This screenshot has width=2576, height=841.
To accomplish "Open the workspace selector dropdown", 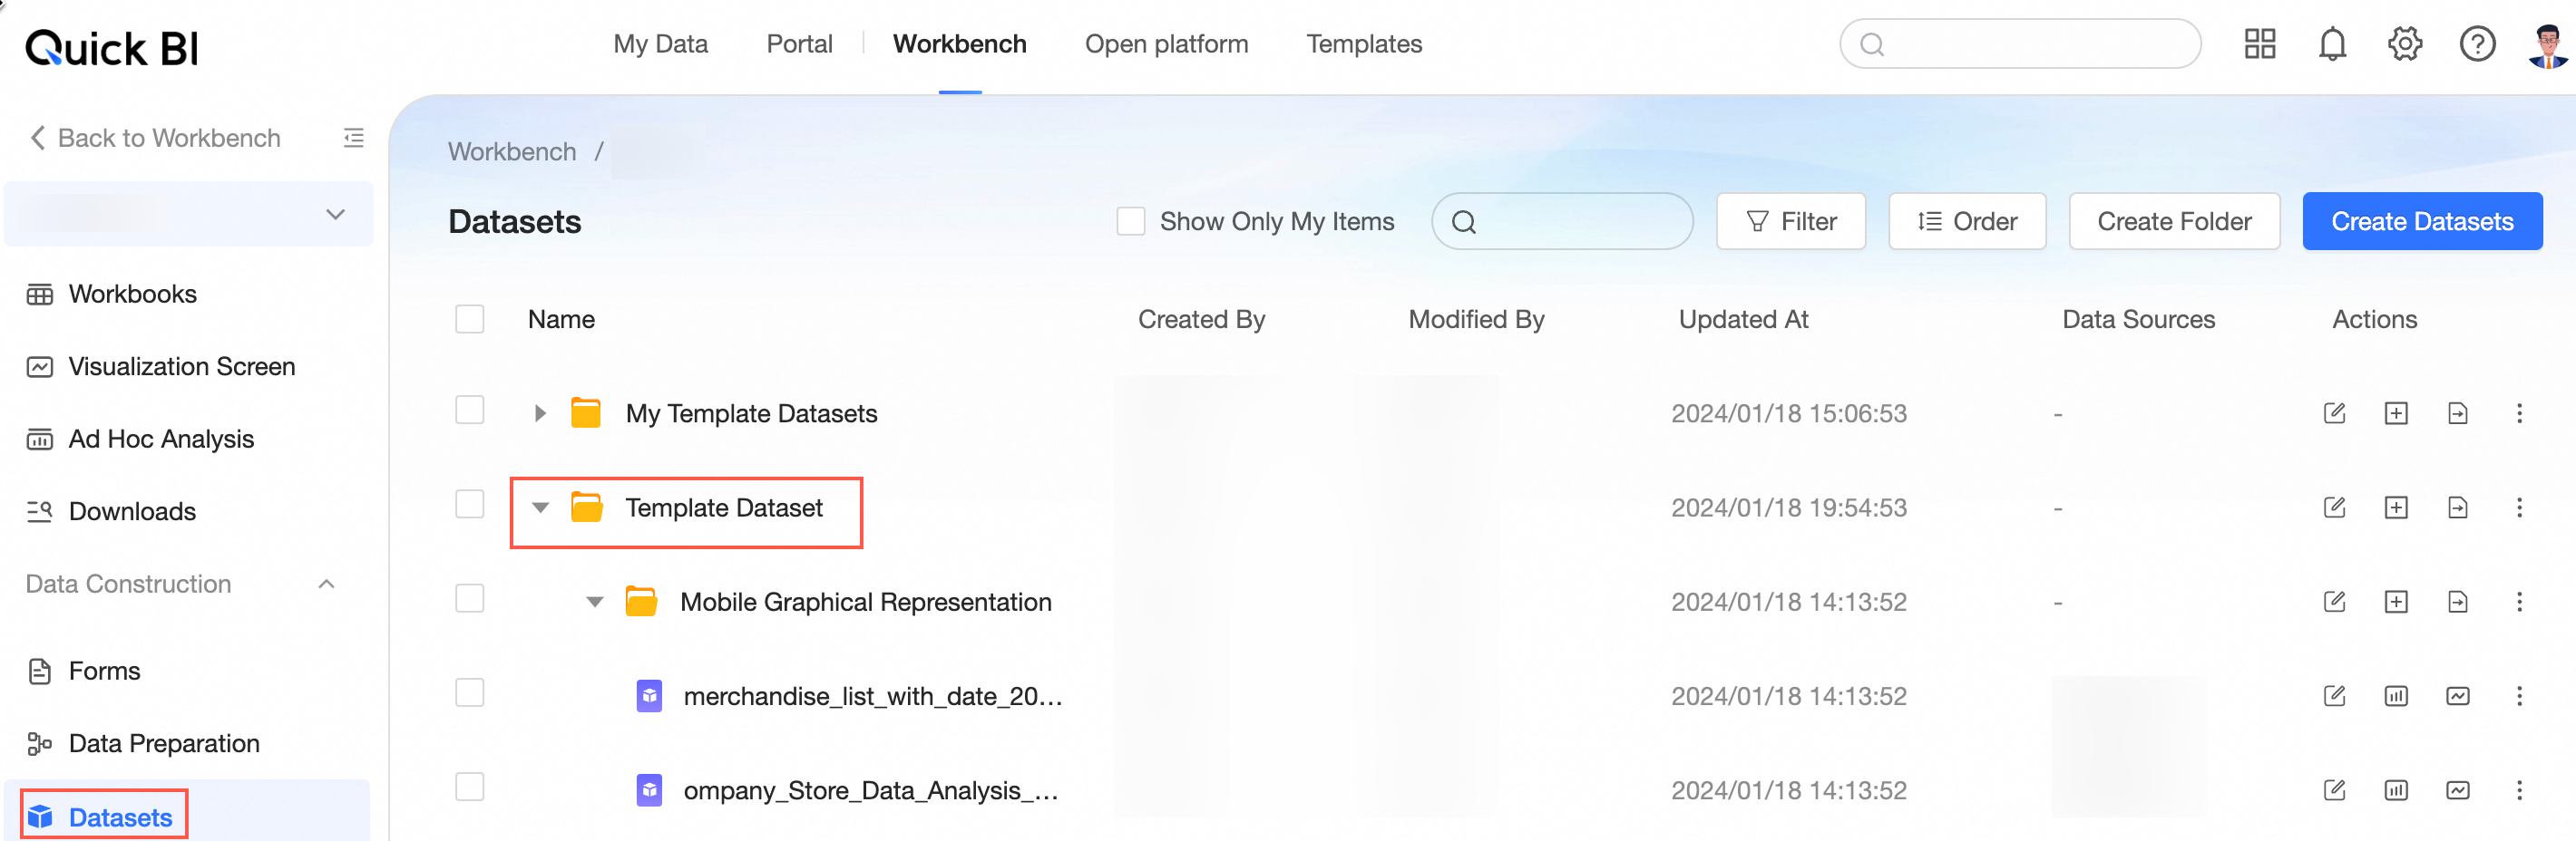I will pos(189,215).
